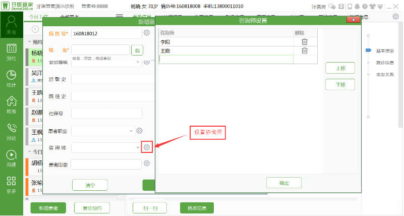Open the 更多 more menu in the sidebar

11,185
